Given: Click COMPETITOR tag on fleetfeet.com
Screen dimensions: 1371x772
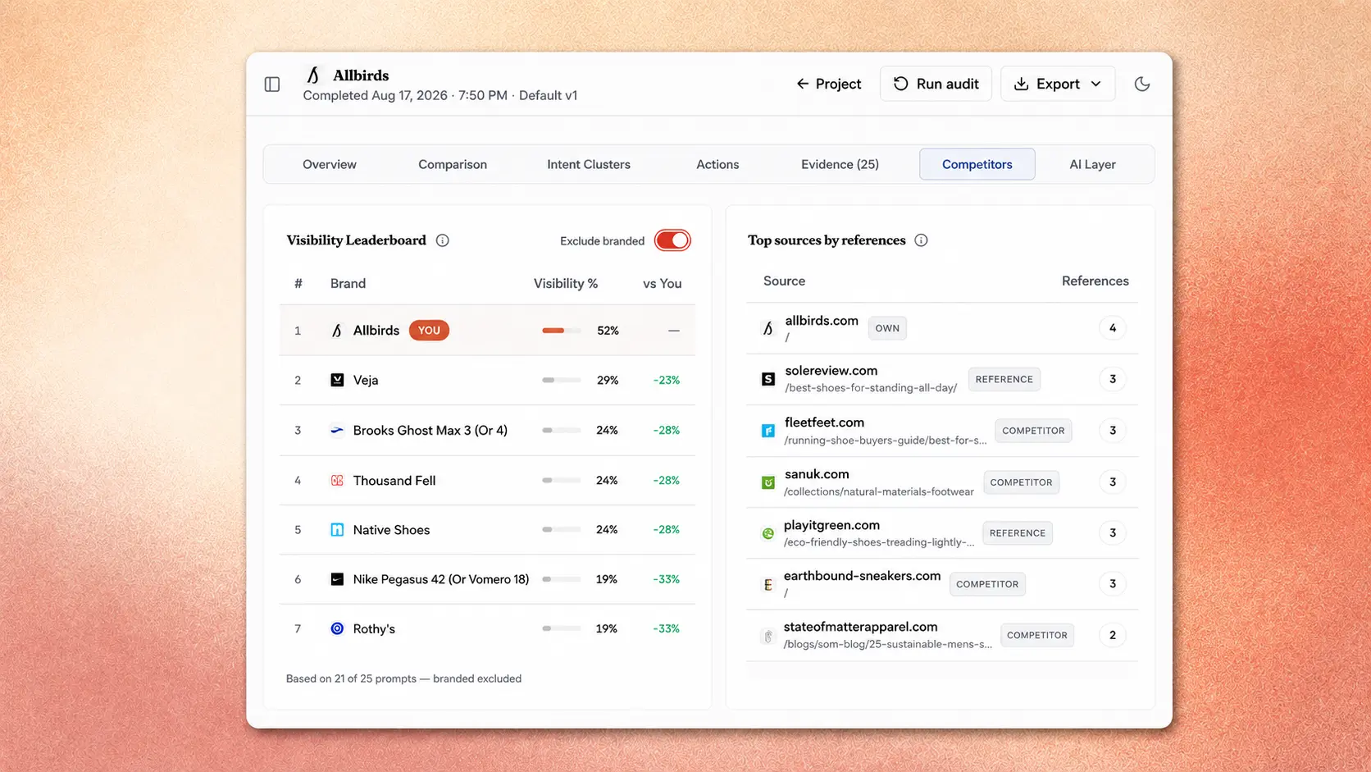Looking at the screenshot, I should [x=1033, y=431].
